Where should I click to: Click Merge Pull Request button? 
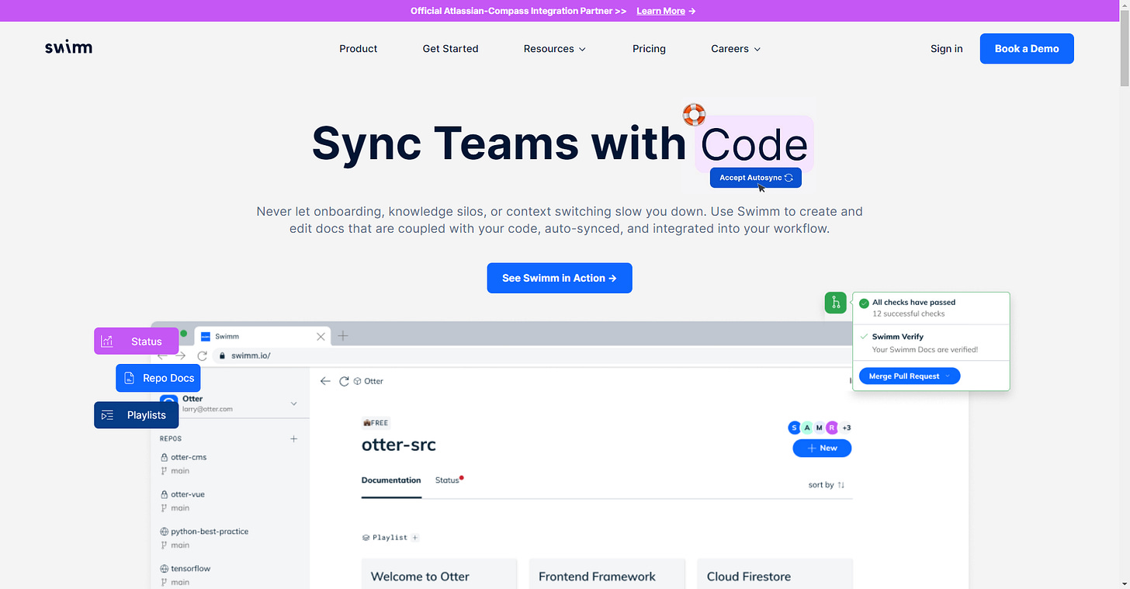(909, 376)
